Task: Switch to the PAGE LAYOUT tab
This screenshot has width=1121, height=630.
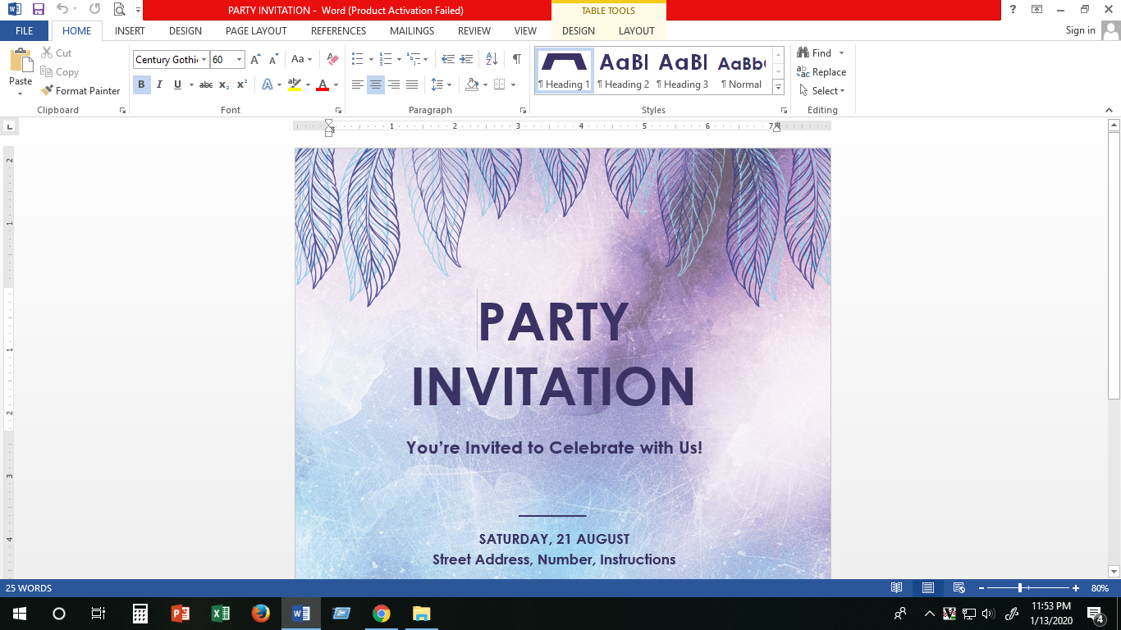Action: pos(256,30)
